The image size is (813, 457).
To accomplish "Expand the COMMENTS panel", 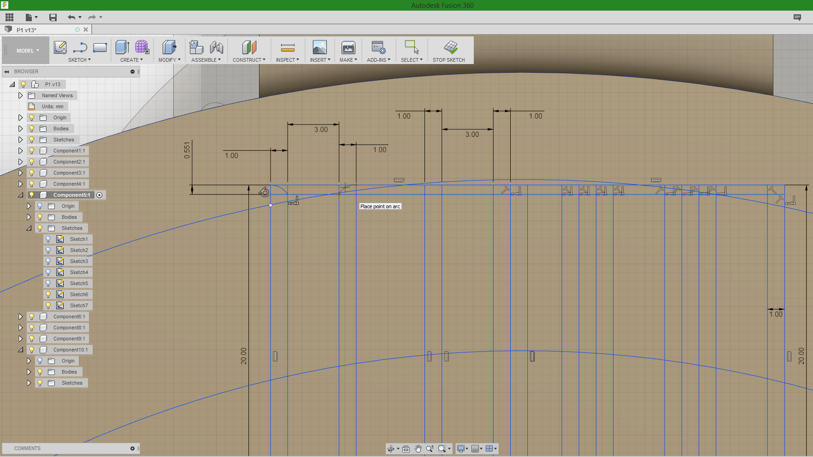I will tap(132, 448).
